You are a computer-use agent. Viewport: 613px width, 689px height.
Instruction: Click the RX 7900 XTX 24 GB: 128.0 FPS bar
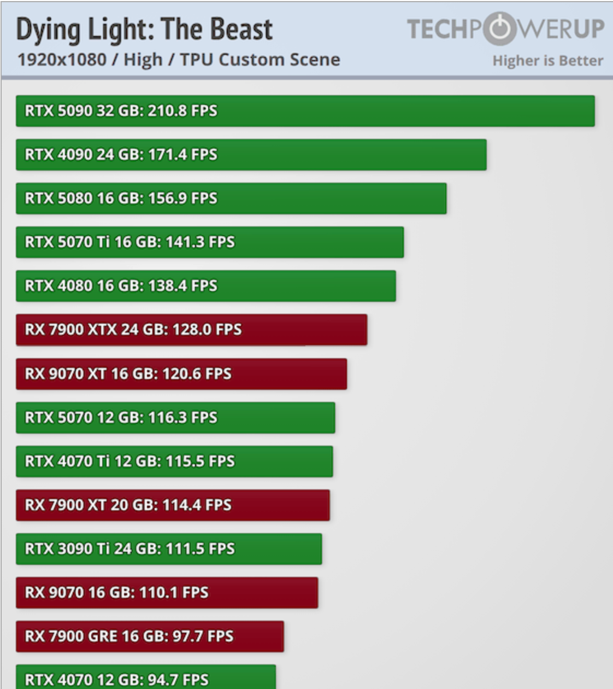pos(192,330)
